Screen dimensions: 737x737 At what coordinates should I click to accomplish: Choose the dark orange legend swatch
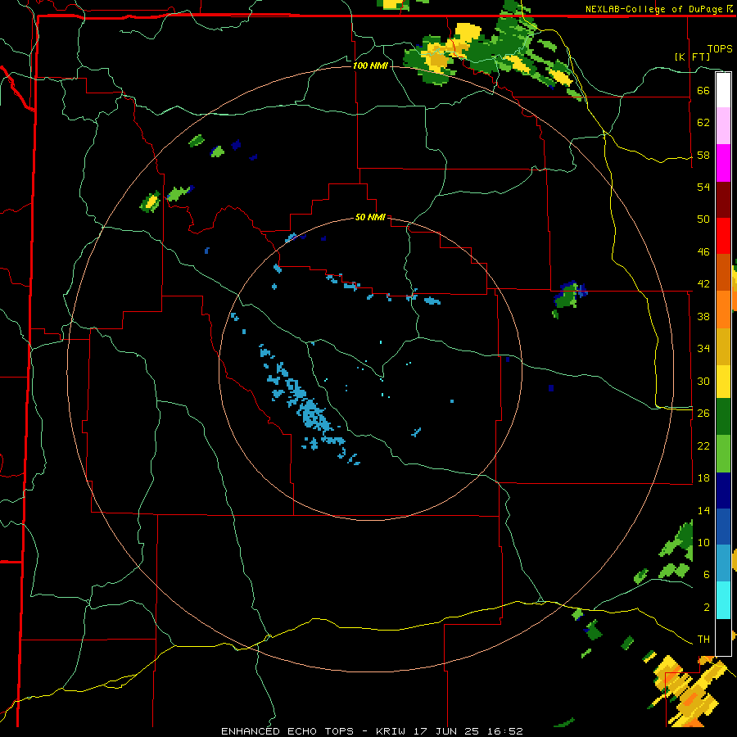723,272
